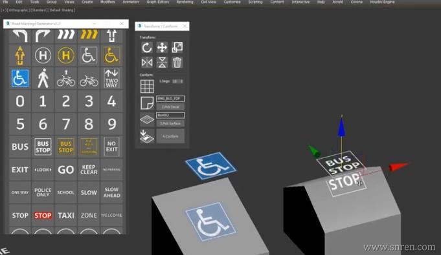The width and height of the screenshot is (441, 255).
Task: Open the Scripting menu
Action: point(255,2)
